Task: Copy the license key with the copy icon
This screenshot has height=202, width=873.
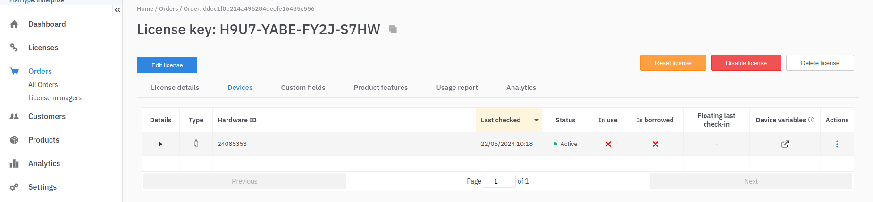Action: [x=393, y=29]
